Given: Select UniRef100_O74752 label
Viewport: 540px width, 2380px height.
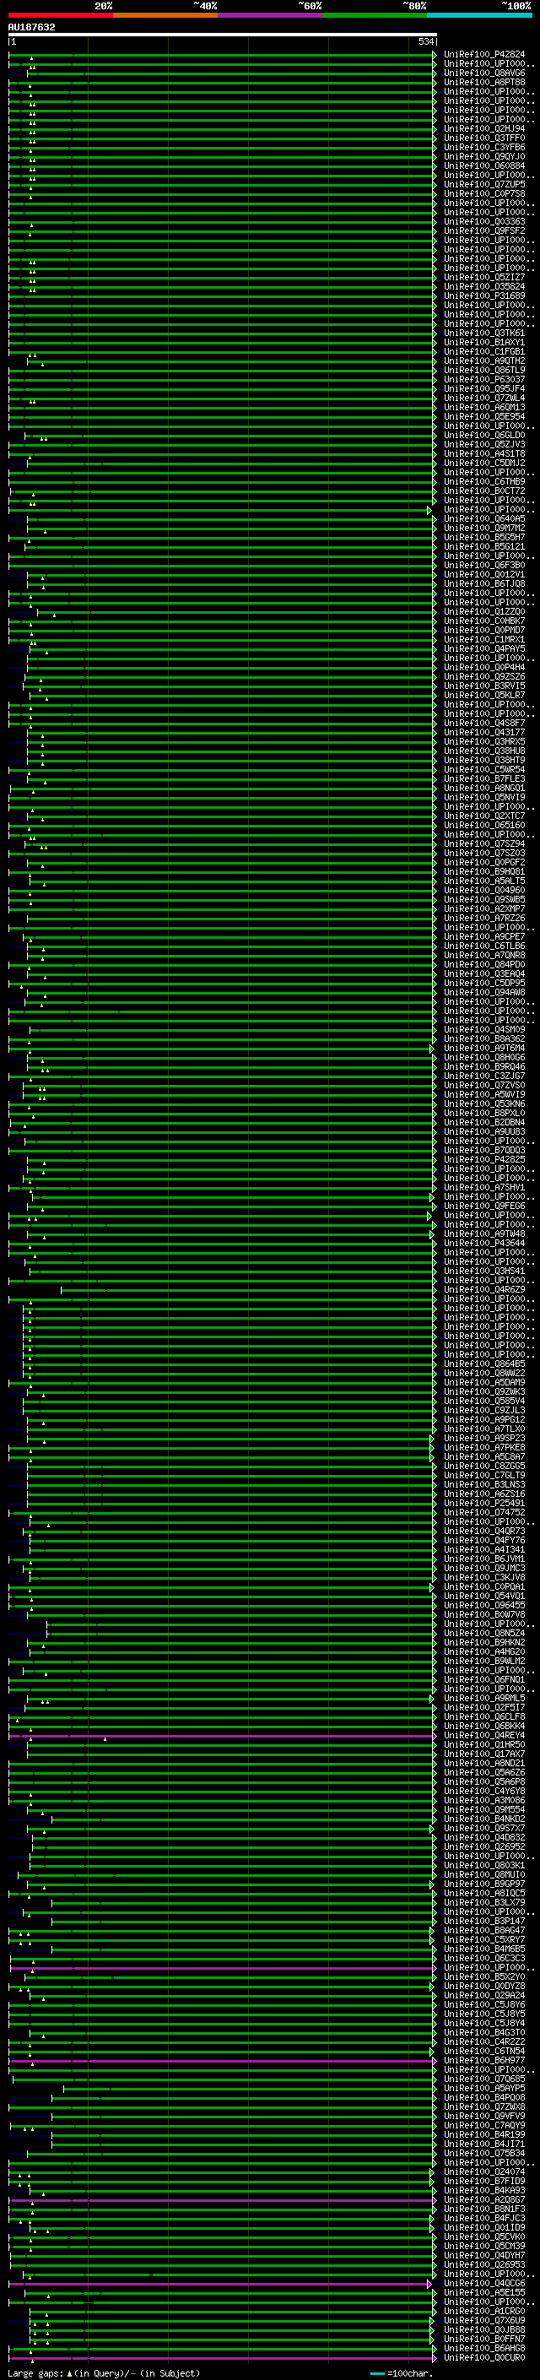Looking at the screenshot, I should [x=484, y=1512].
